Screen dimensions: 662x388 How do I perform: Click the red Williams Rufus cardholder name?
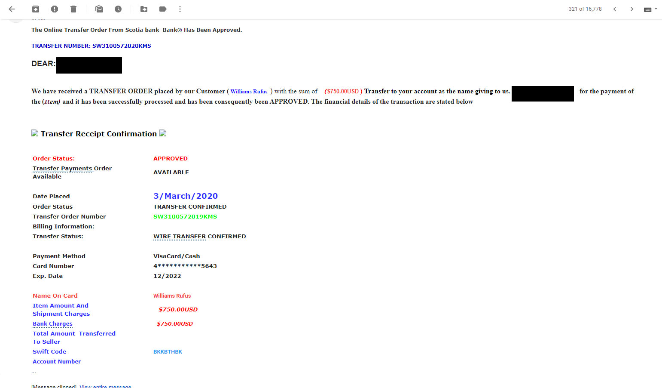coord(172,296)
